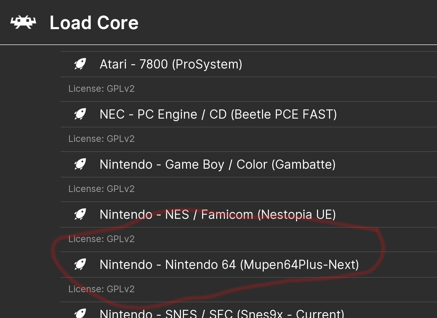
Task: Click the rocket icon beside Game Boy / Color
Action: coord(80,164)
